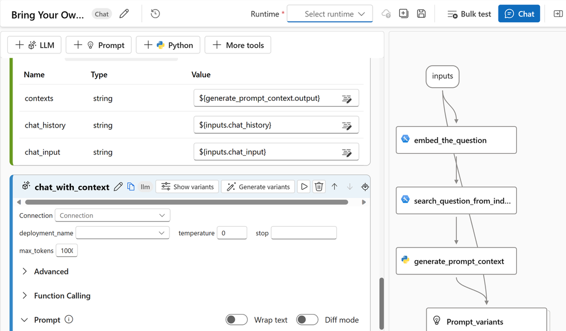566x331 pixels.
Task: Click the edit flow name pencil icon
Action: (x=124, y=14)
